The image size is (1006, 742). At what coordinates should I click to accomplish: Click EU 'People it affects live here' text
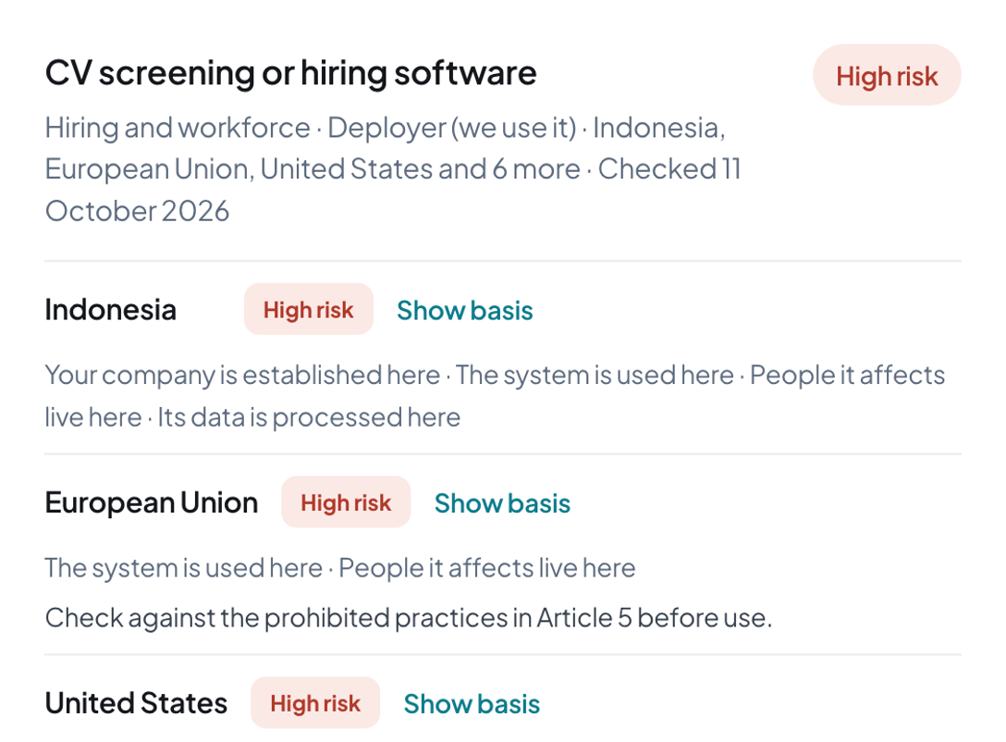pos(487,568)
